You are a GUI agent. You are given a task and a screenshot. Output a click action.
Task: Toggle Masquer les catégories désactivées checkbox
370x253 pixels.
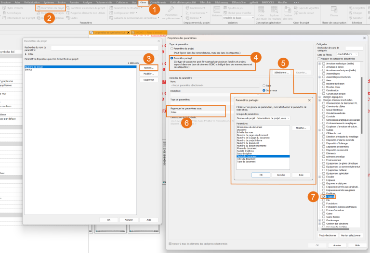319,59
